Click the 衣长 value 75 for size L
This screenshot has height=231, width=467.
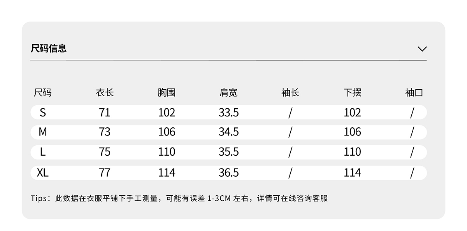(105, 152)
